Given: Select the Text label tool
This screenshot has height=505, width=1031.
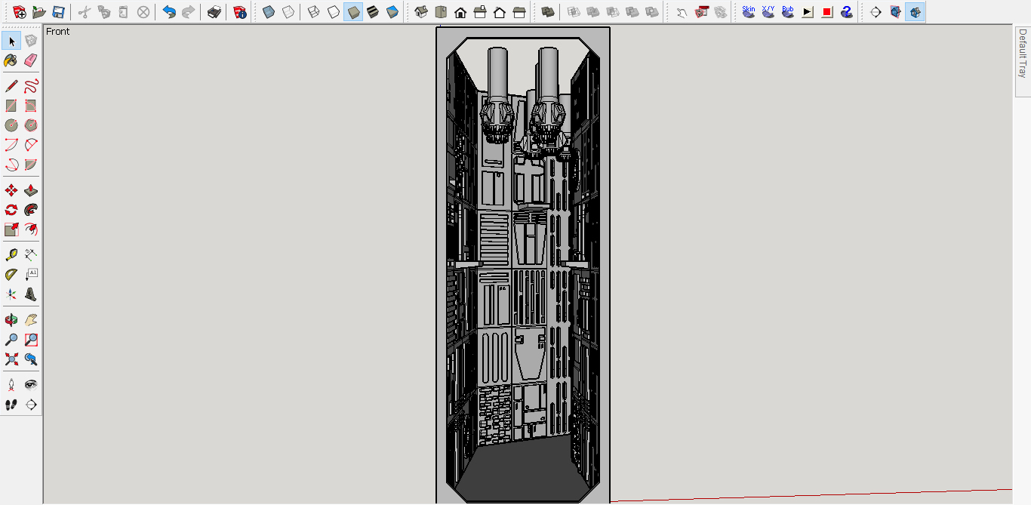Looking at the screenshot, I should 31,275.
